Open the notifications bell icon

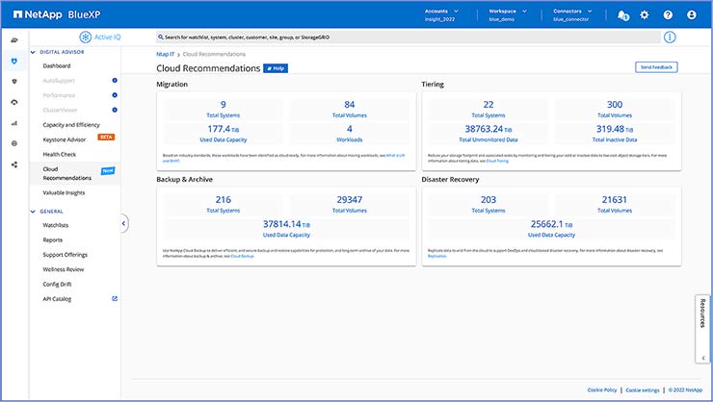coord(623,15)
